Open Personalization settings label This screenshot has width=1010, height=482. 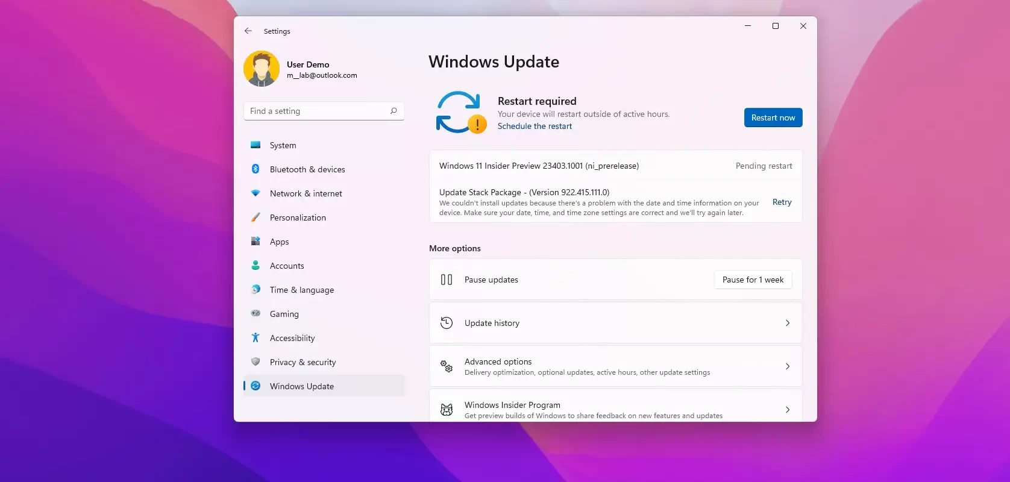click(298, 218)
